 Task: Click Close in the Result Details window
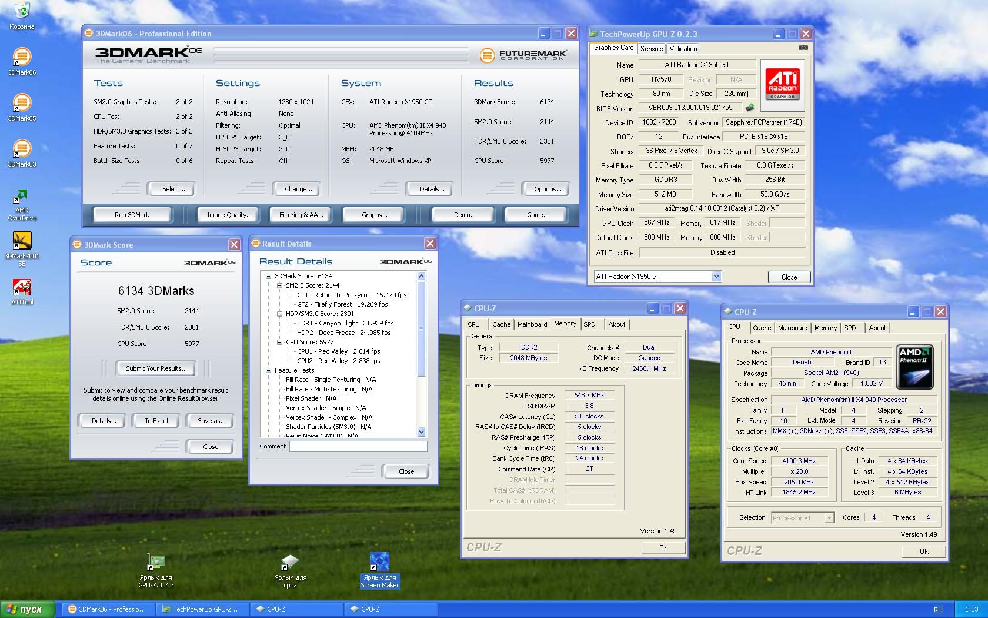pyautogui.click(x=406, y=471)
